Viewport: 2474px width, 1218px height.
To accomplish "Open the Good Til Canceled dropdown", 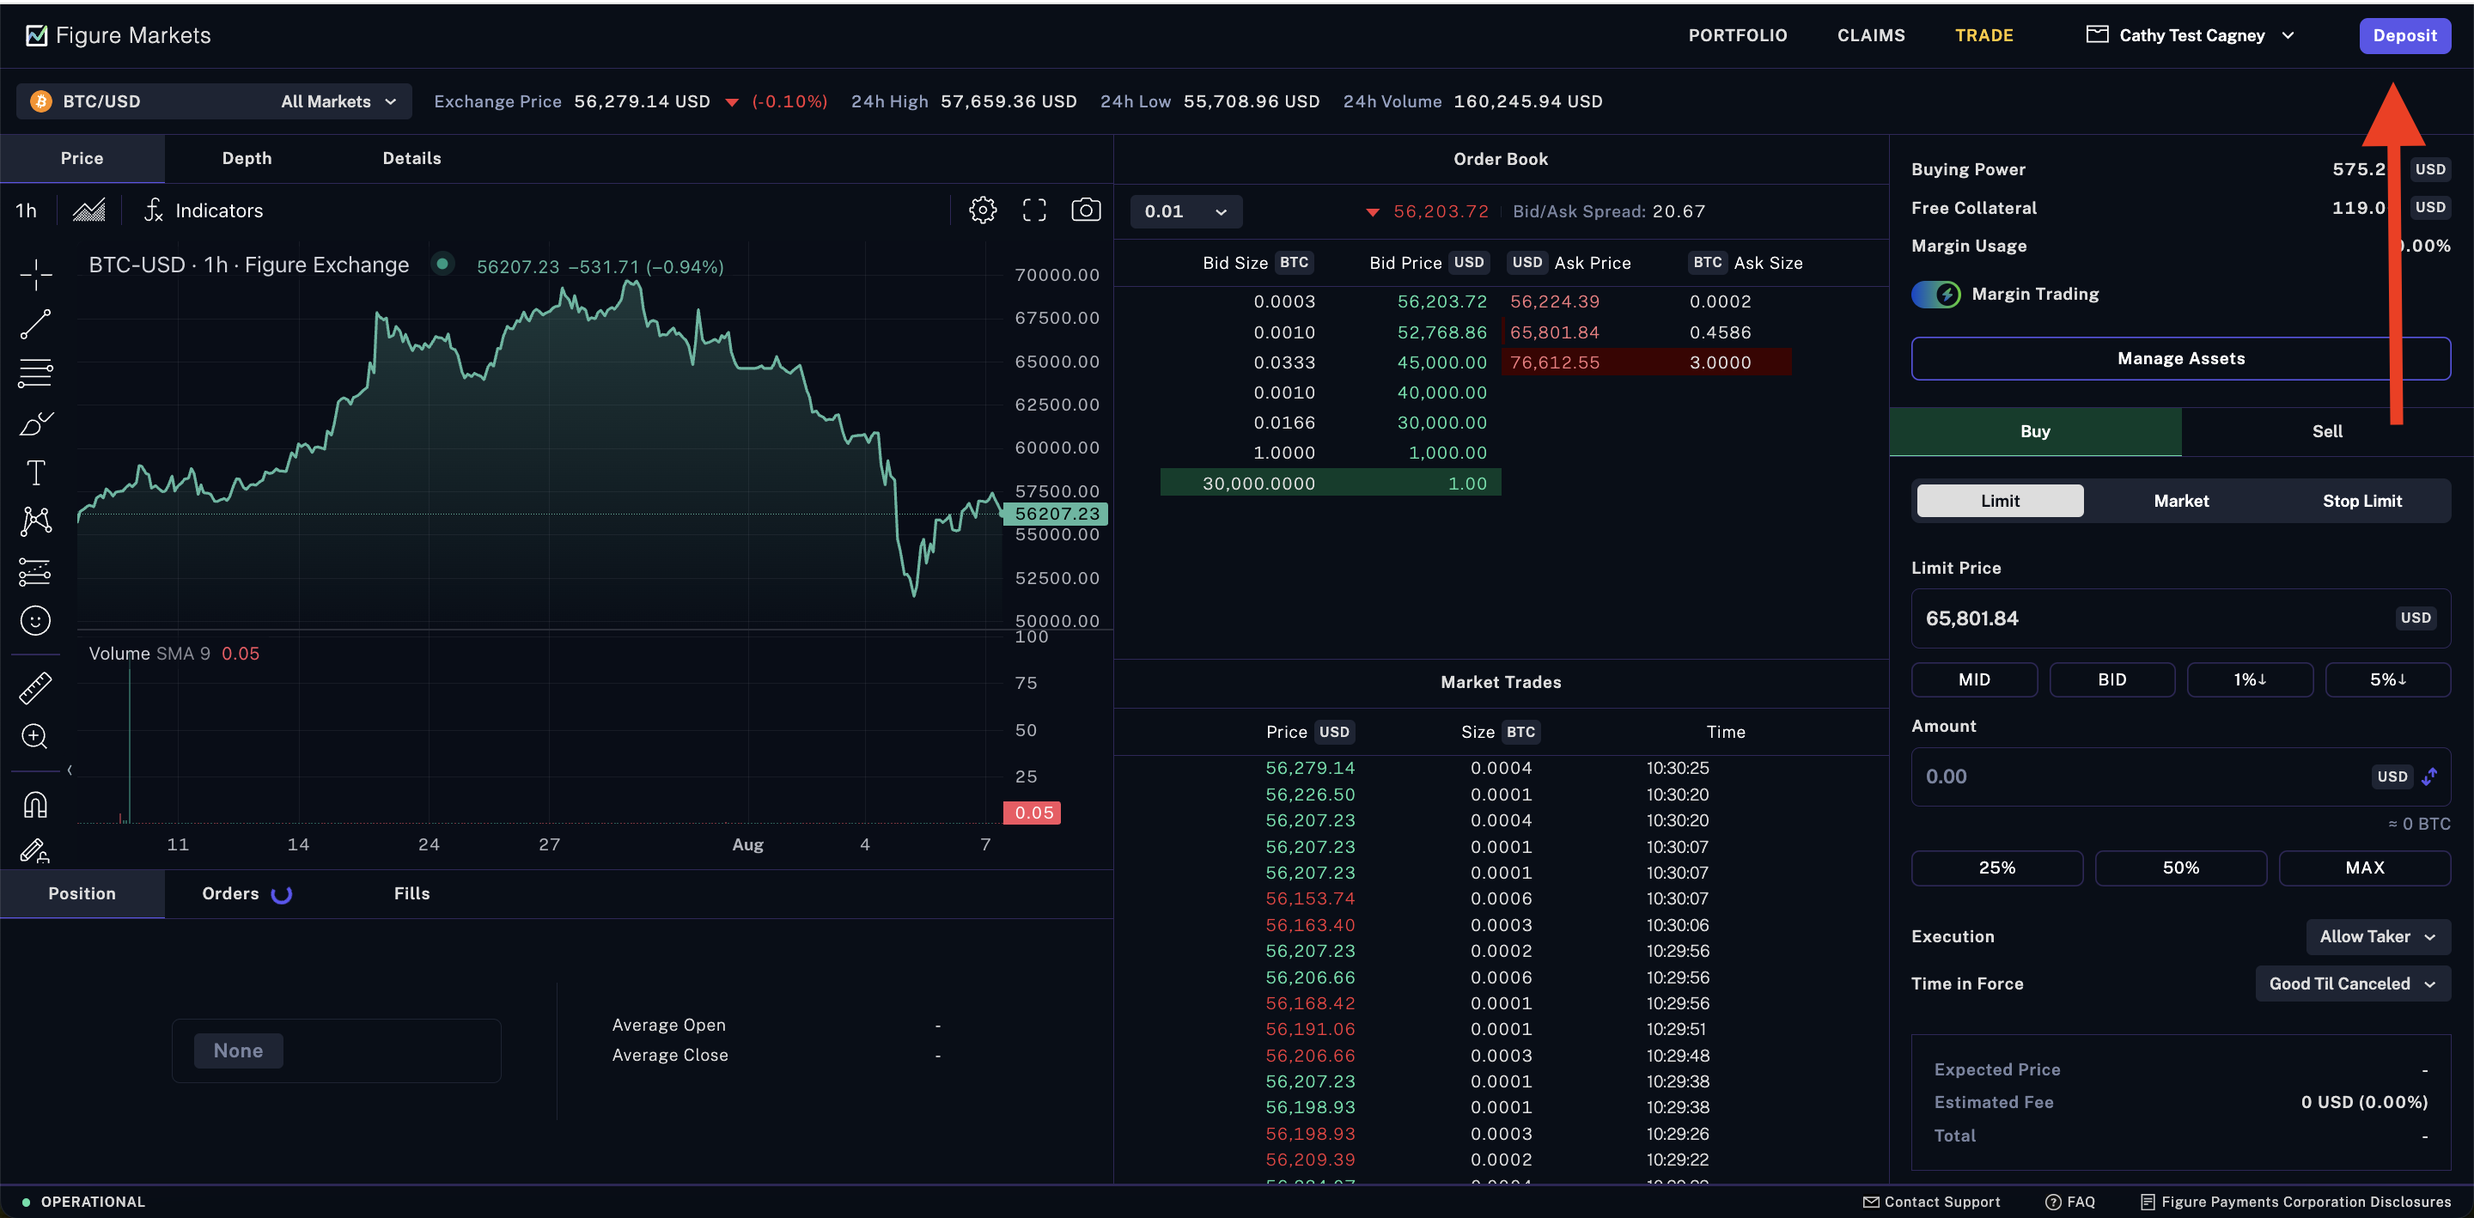I will (x=2352, y=984).
